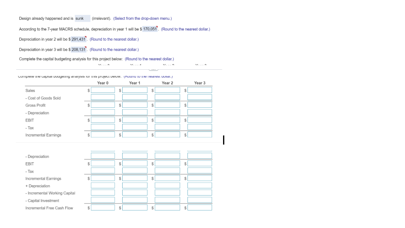This screenshot has width=405, height=228.
Task: Click the lower Tax Year 3 input
Action: click(x=200, y=171)
